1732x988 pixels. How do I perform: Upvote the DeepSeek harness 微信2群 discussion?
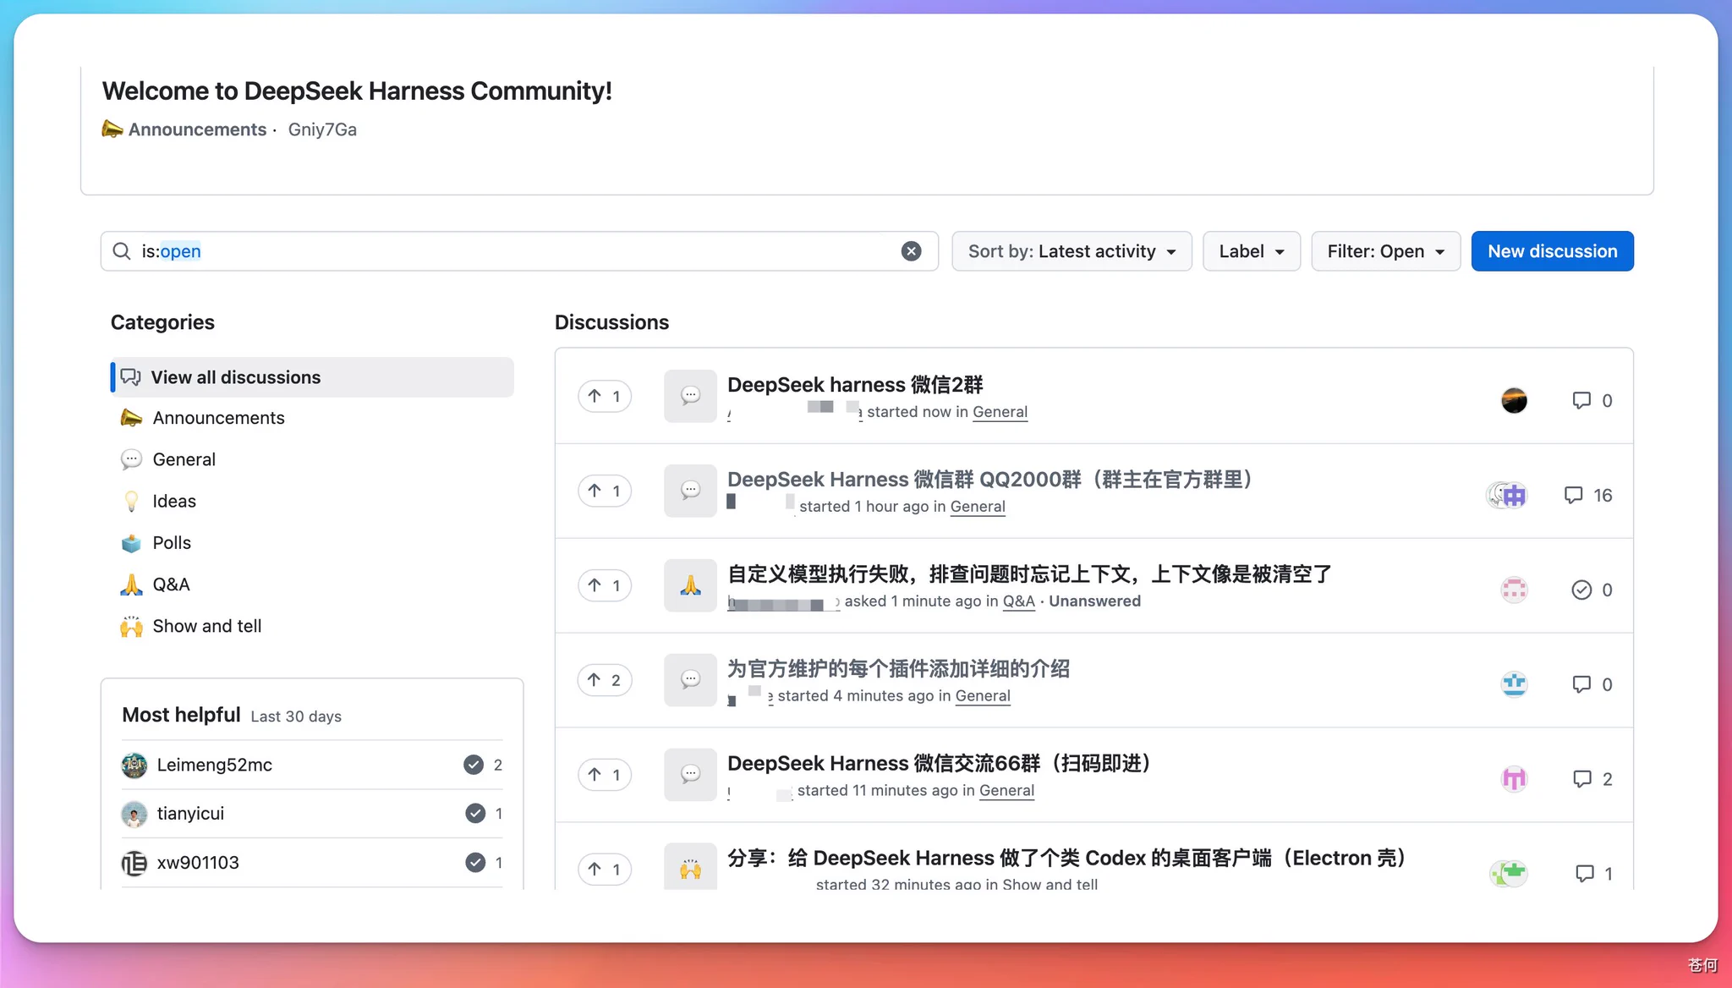click(x=605, y=396)
